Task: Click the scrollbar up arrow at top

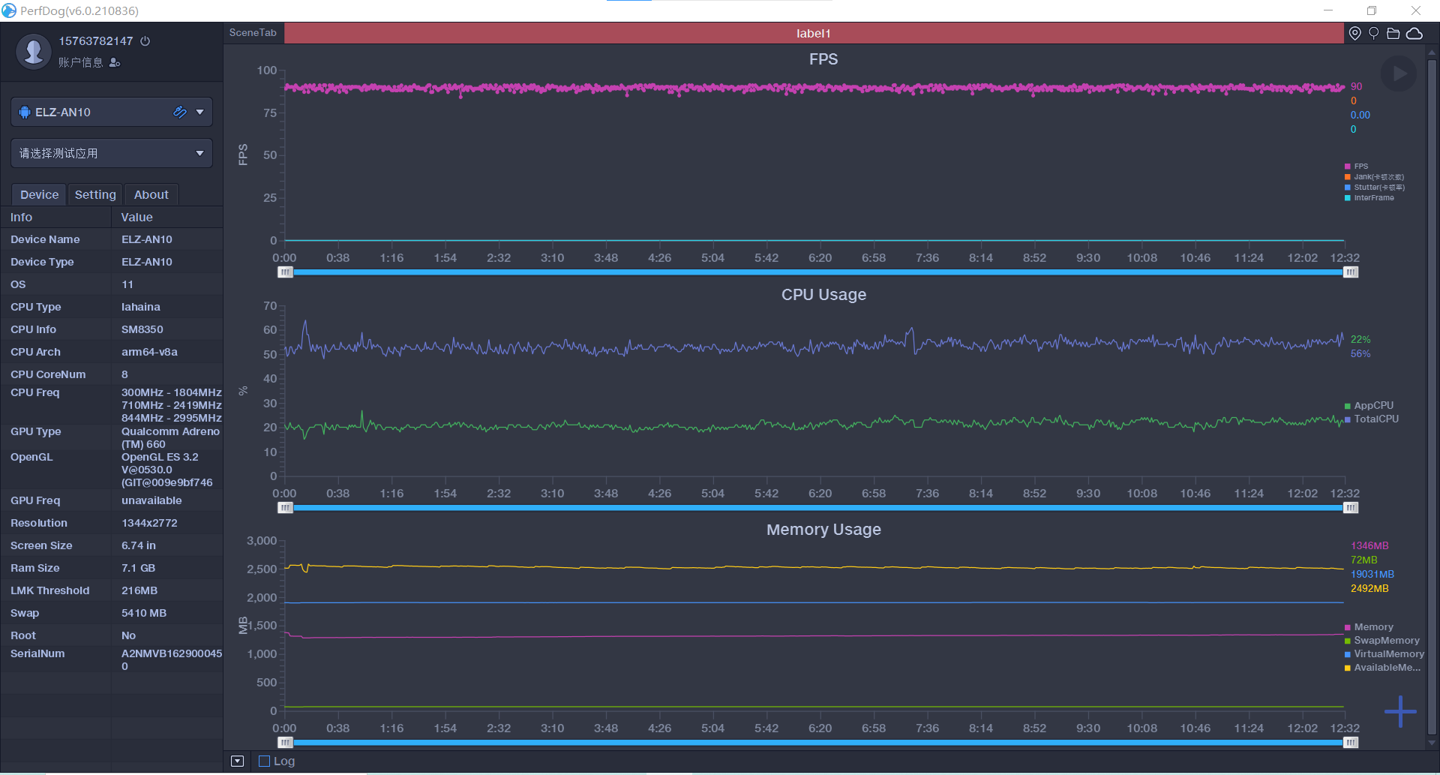Action: [x=1432, y=53]
